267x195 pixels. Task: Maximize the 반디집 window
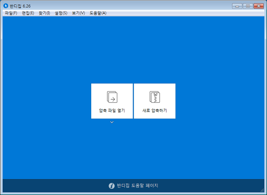click(248, 6)
